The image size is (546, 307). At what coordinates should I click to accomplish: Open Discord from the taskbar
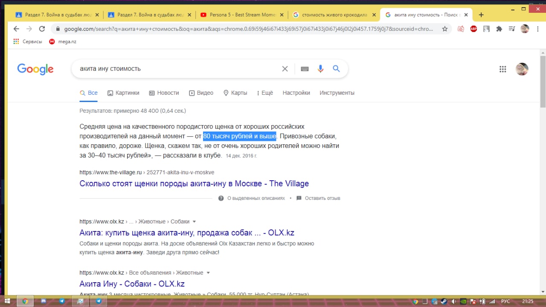tap(44, 301)
